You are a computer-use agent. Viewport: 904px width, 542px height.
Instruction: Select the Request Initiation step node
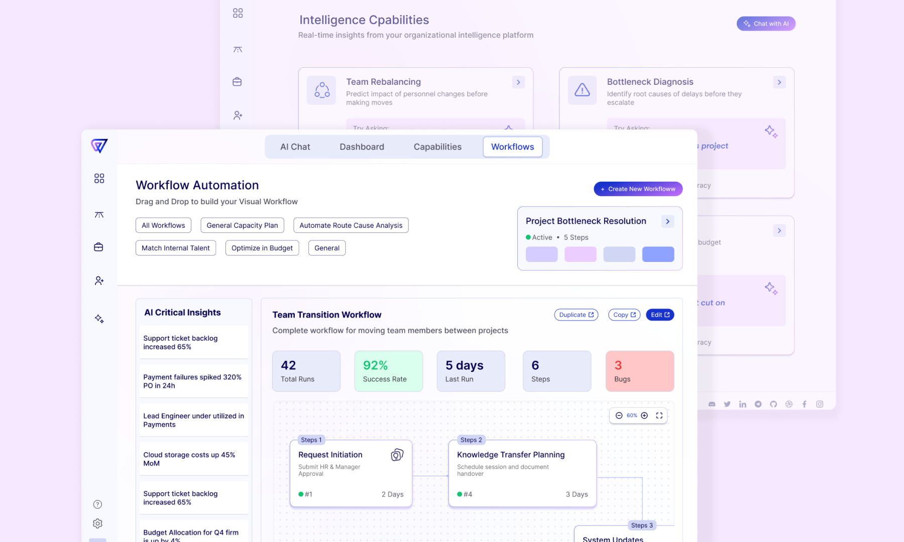coord(351,474)
